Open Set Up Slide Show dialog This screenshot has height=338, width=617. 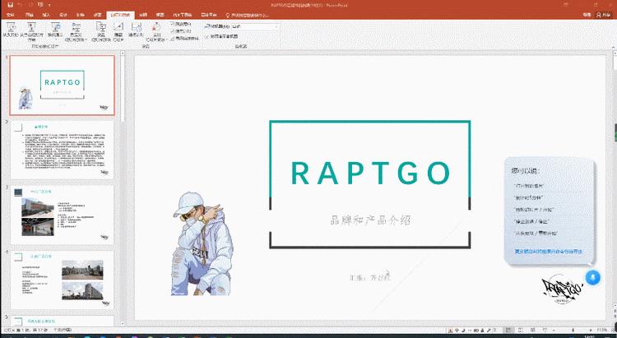(x=101, y=31)
